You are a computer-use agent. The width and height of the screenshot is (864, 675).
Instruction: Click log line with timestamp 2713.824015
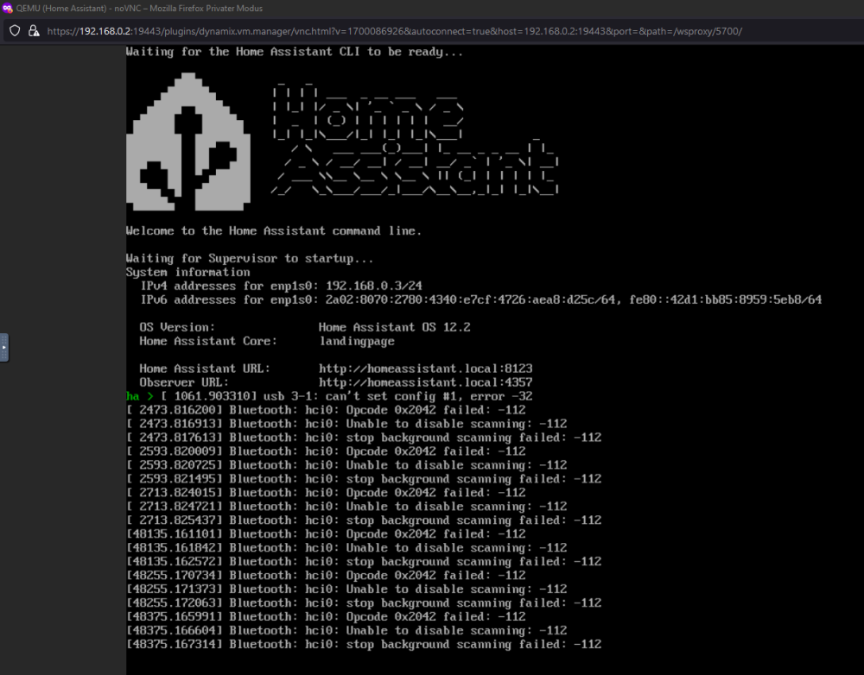click(x=326, y=493)
